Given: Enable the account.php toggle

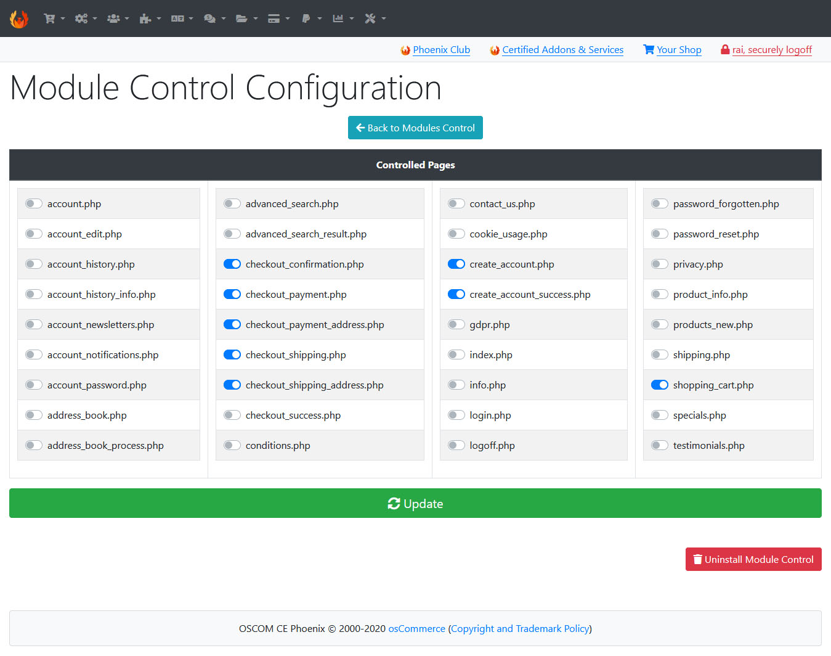Looking at the screenshot, I should point(34,203).
